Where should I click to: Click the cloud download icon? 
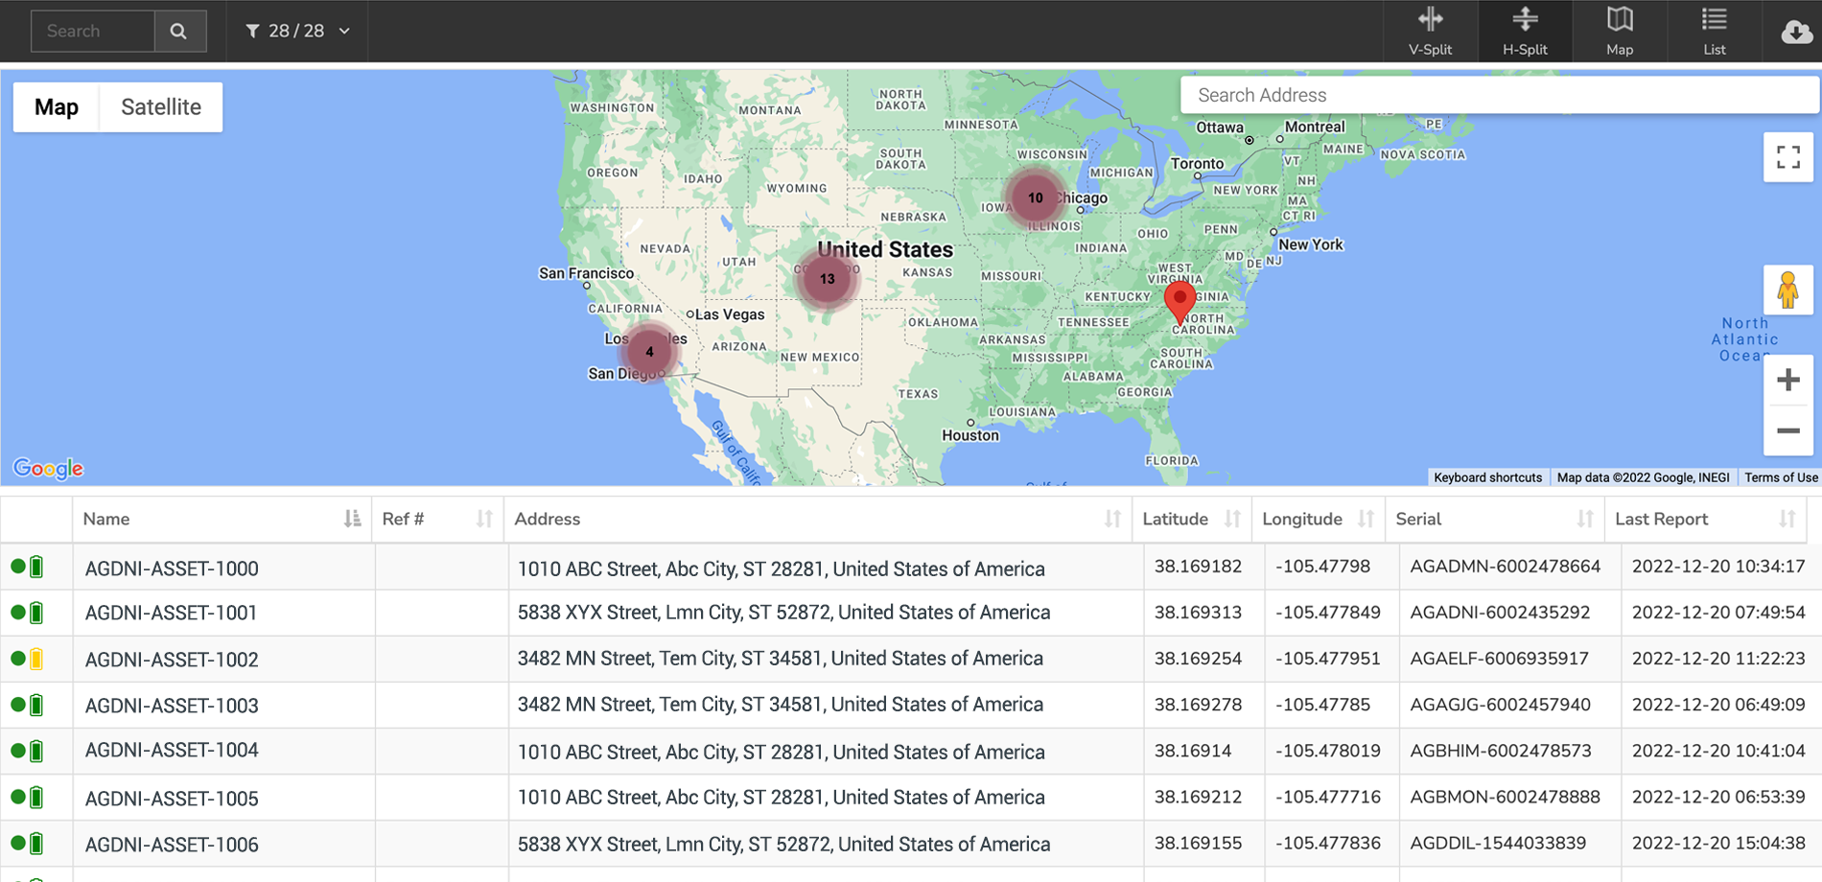[1795, 32]
